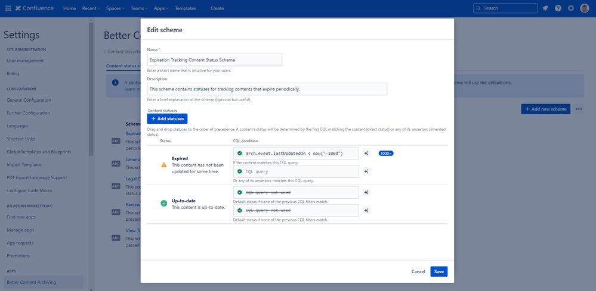Viewport: 596px width, 291px height.
Task: Open the Templates menu item
Action: click(185, 8)
